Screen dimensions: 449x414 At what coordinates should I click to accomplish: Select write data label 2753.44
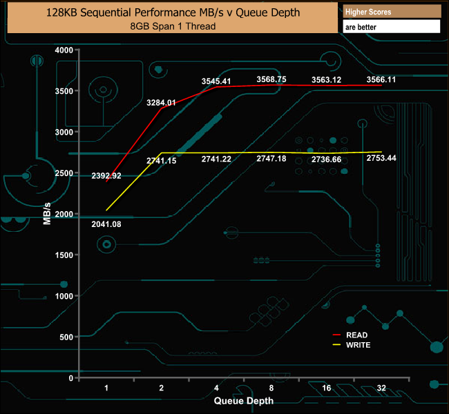[x=381, y=158]
